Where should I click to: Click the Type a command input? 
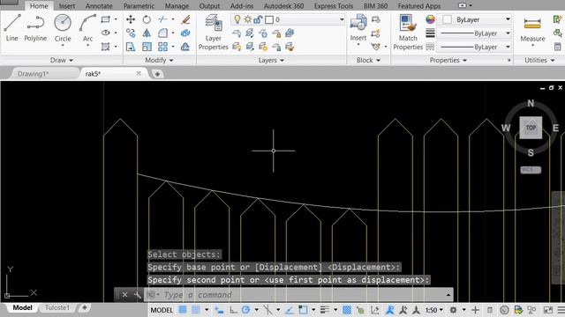coord(298,295)
